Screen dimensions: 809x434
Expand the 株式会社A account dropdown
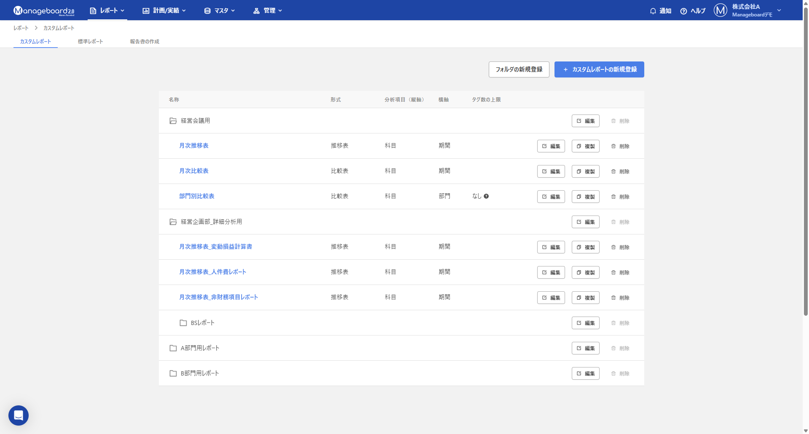click(779, 10)
